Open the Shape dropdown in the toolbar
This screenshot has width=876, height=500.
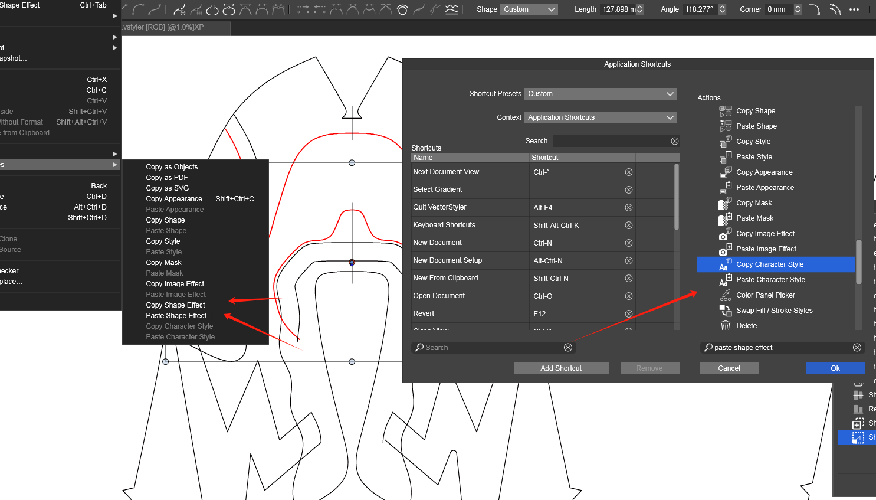pos(529,9)
